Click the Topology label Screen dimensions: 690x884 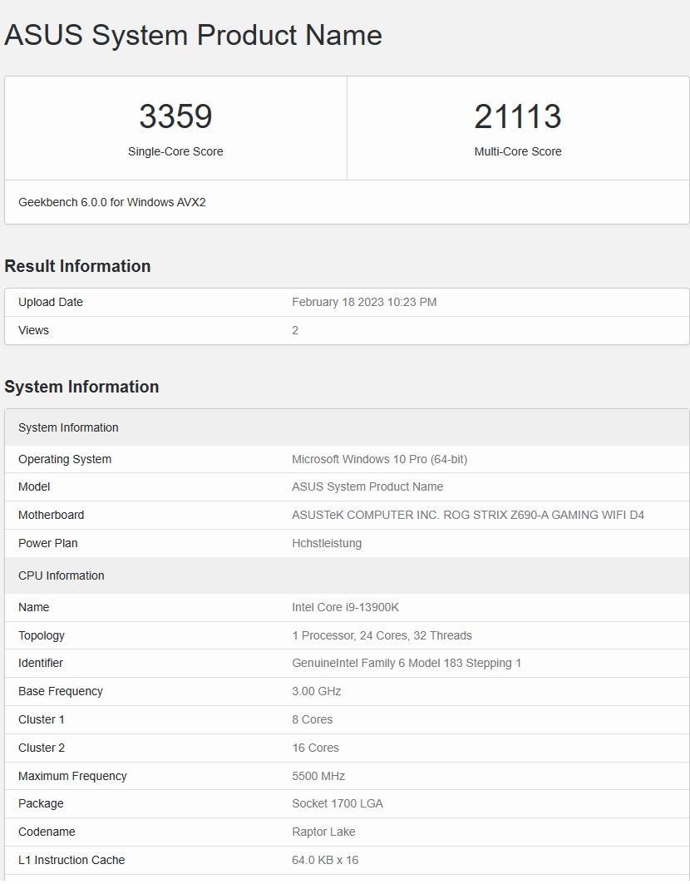click(42, 635)
